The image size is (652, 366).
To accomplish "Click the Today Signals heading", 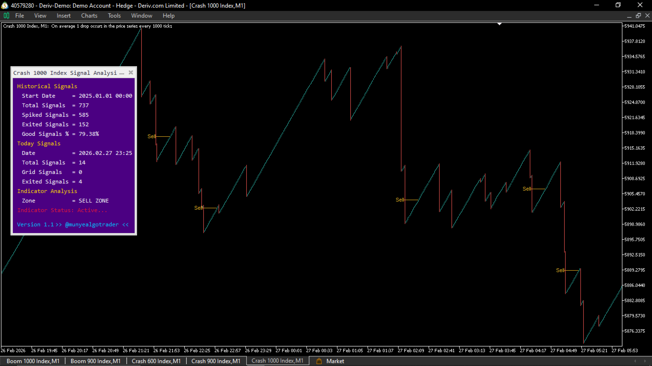I will pos(39,143).
